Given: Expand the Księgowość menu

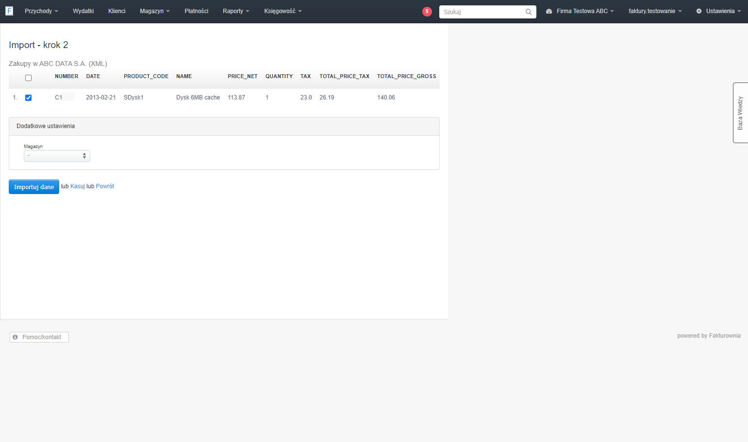Looking at the screenshot, I should [283, 11].
